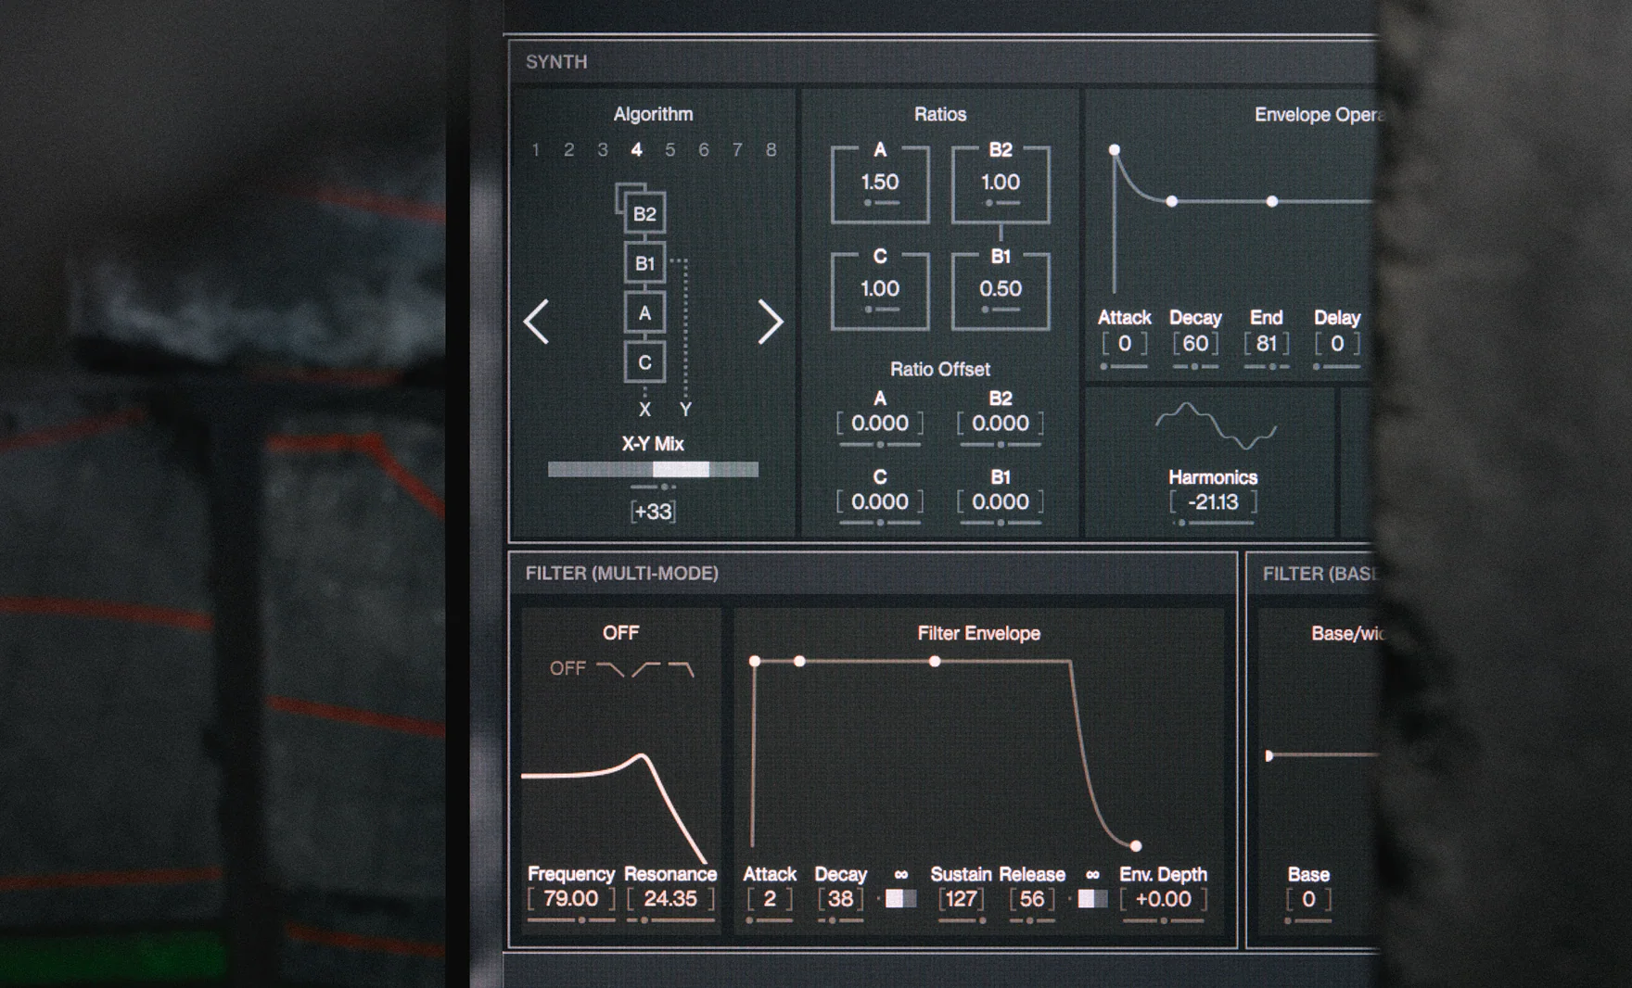The width and height of the screenshot is (1632, 988).
Task: Click filter Resonance value 24.35
Action: tap(670, 899)
